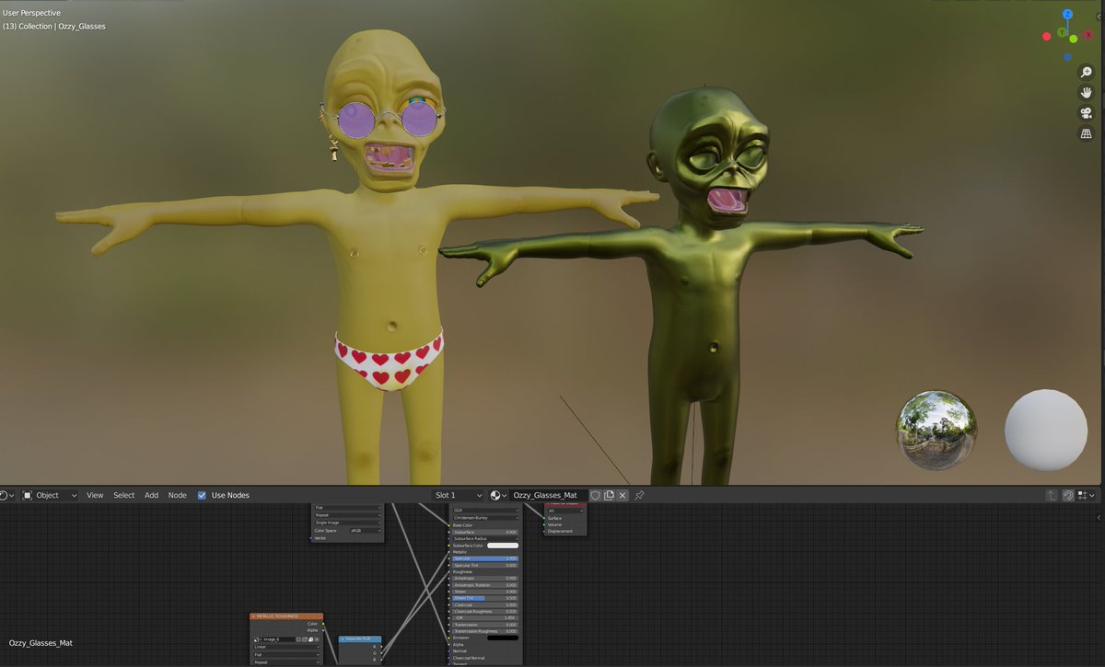
Task: Click the zoom view magnifier icon
Action: (1087, 72)
